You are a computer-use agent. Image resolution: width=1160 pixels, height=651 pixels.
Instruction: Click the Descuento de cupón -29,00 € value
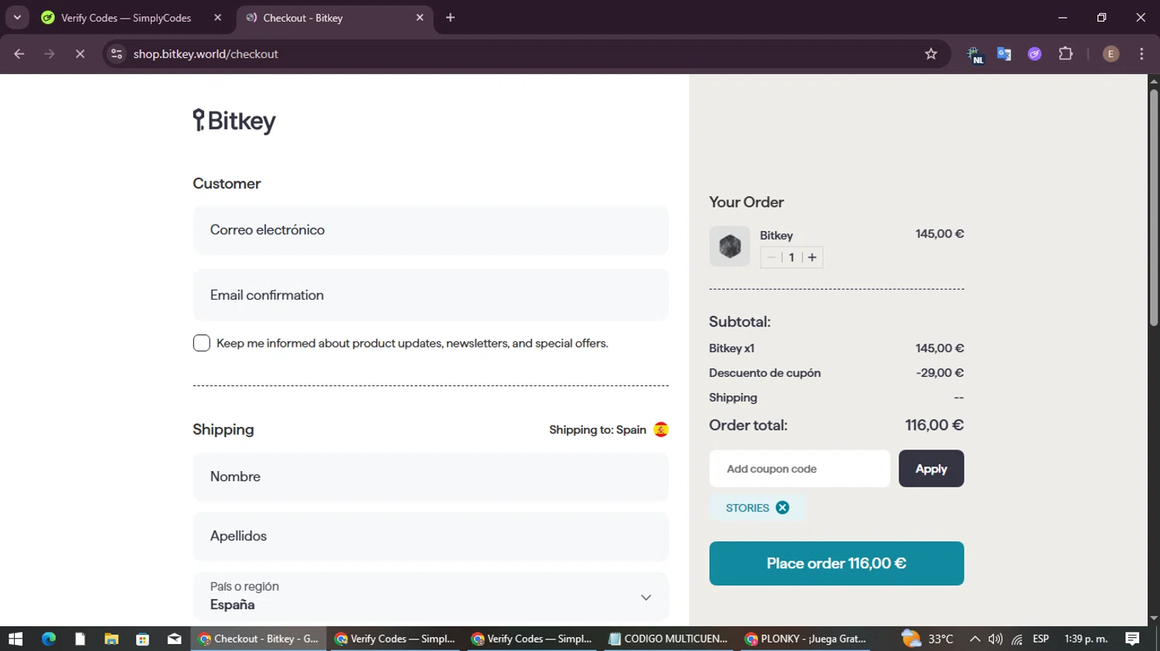click(x=940, y=372)
